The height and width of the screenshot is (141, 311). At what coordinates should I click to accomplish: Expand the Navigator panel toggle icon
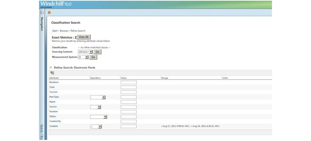coord(42,13)
